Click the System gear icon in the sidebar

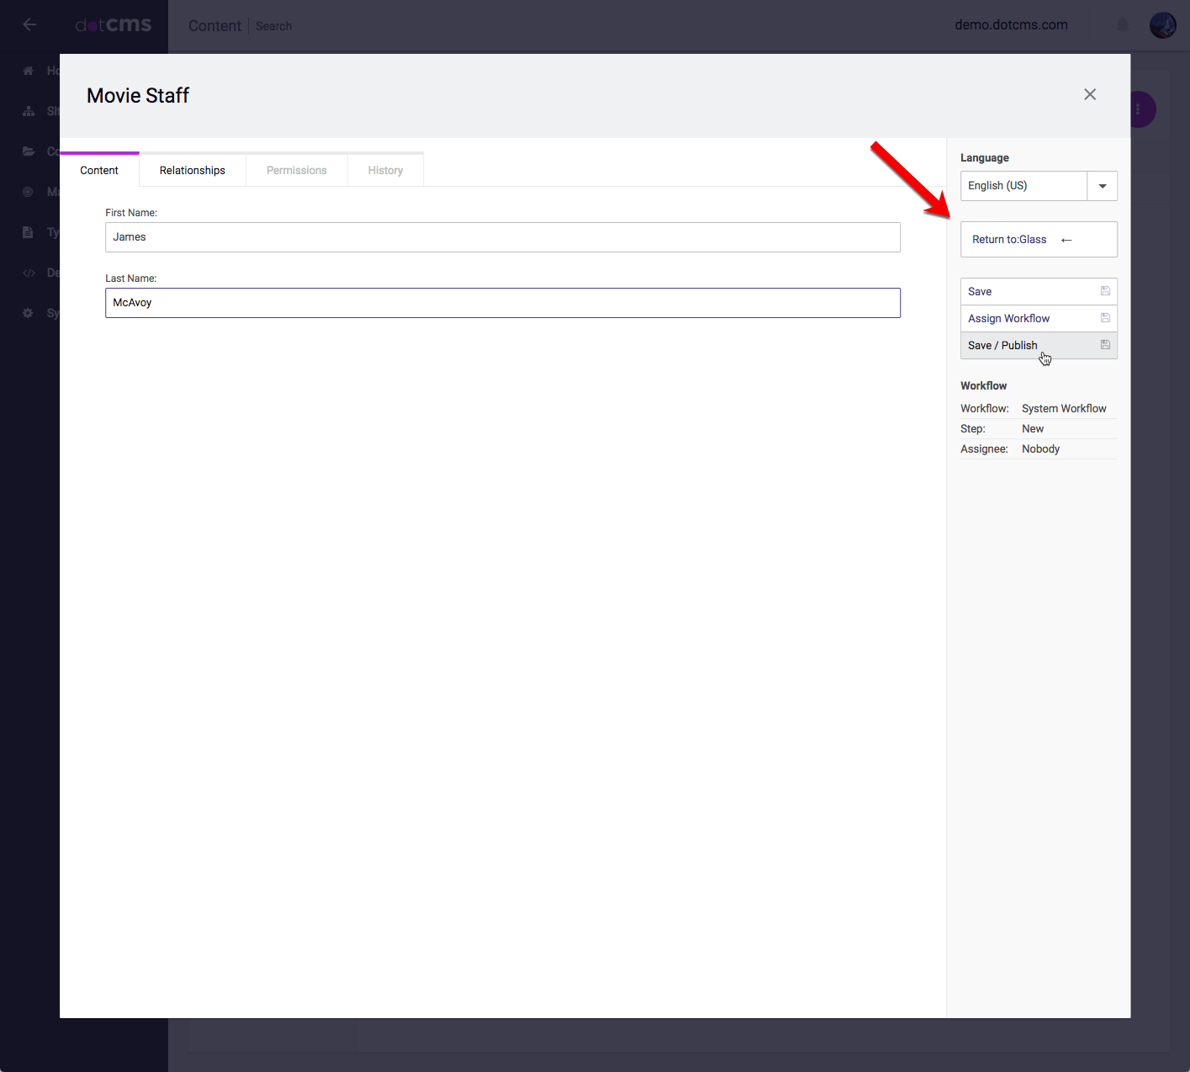click(29, 313)
